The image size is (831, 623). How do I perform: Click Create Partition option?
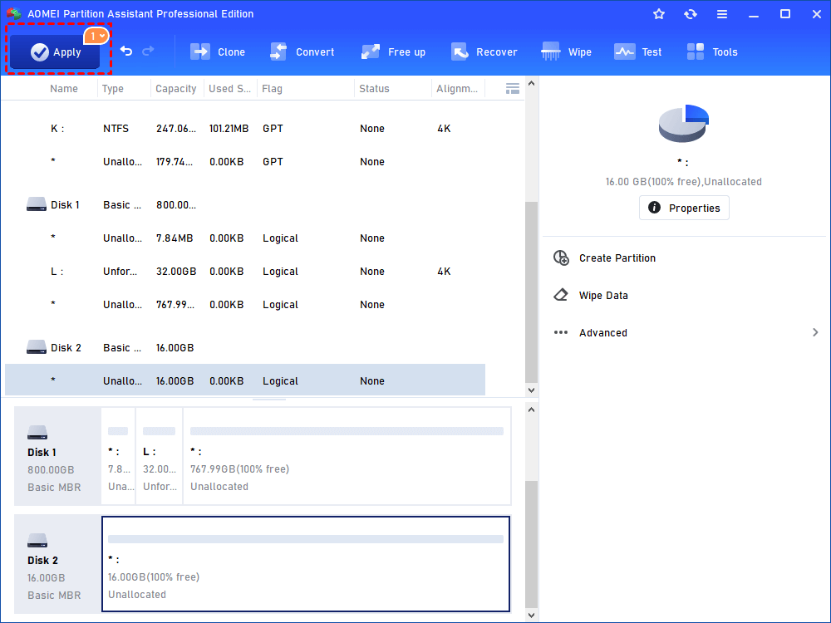click(x=617, y=258)
